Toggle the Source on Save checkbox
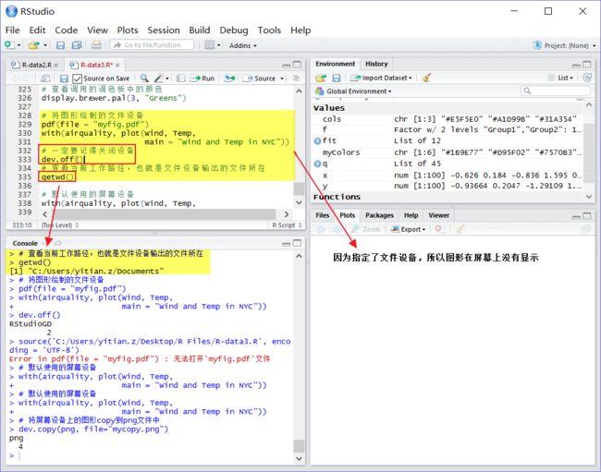The height and width of the screenshot is (472, 601). pyautogui.click(x=77, y=79)
